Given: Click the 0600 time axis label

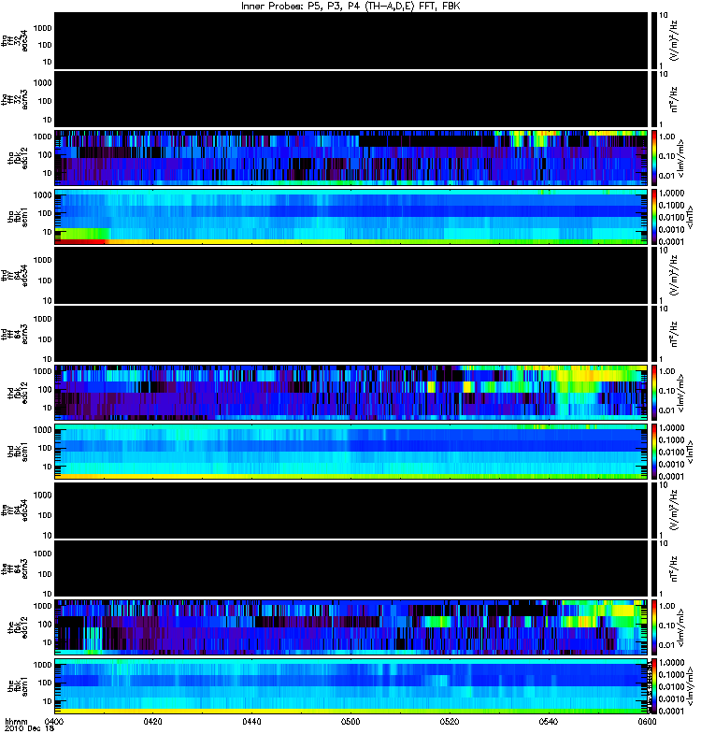Looking at the screenshot, I should pyautogui.click(x=647, y=721).
